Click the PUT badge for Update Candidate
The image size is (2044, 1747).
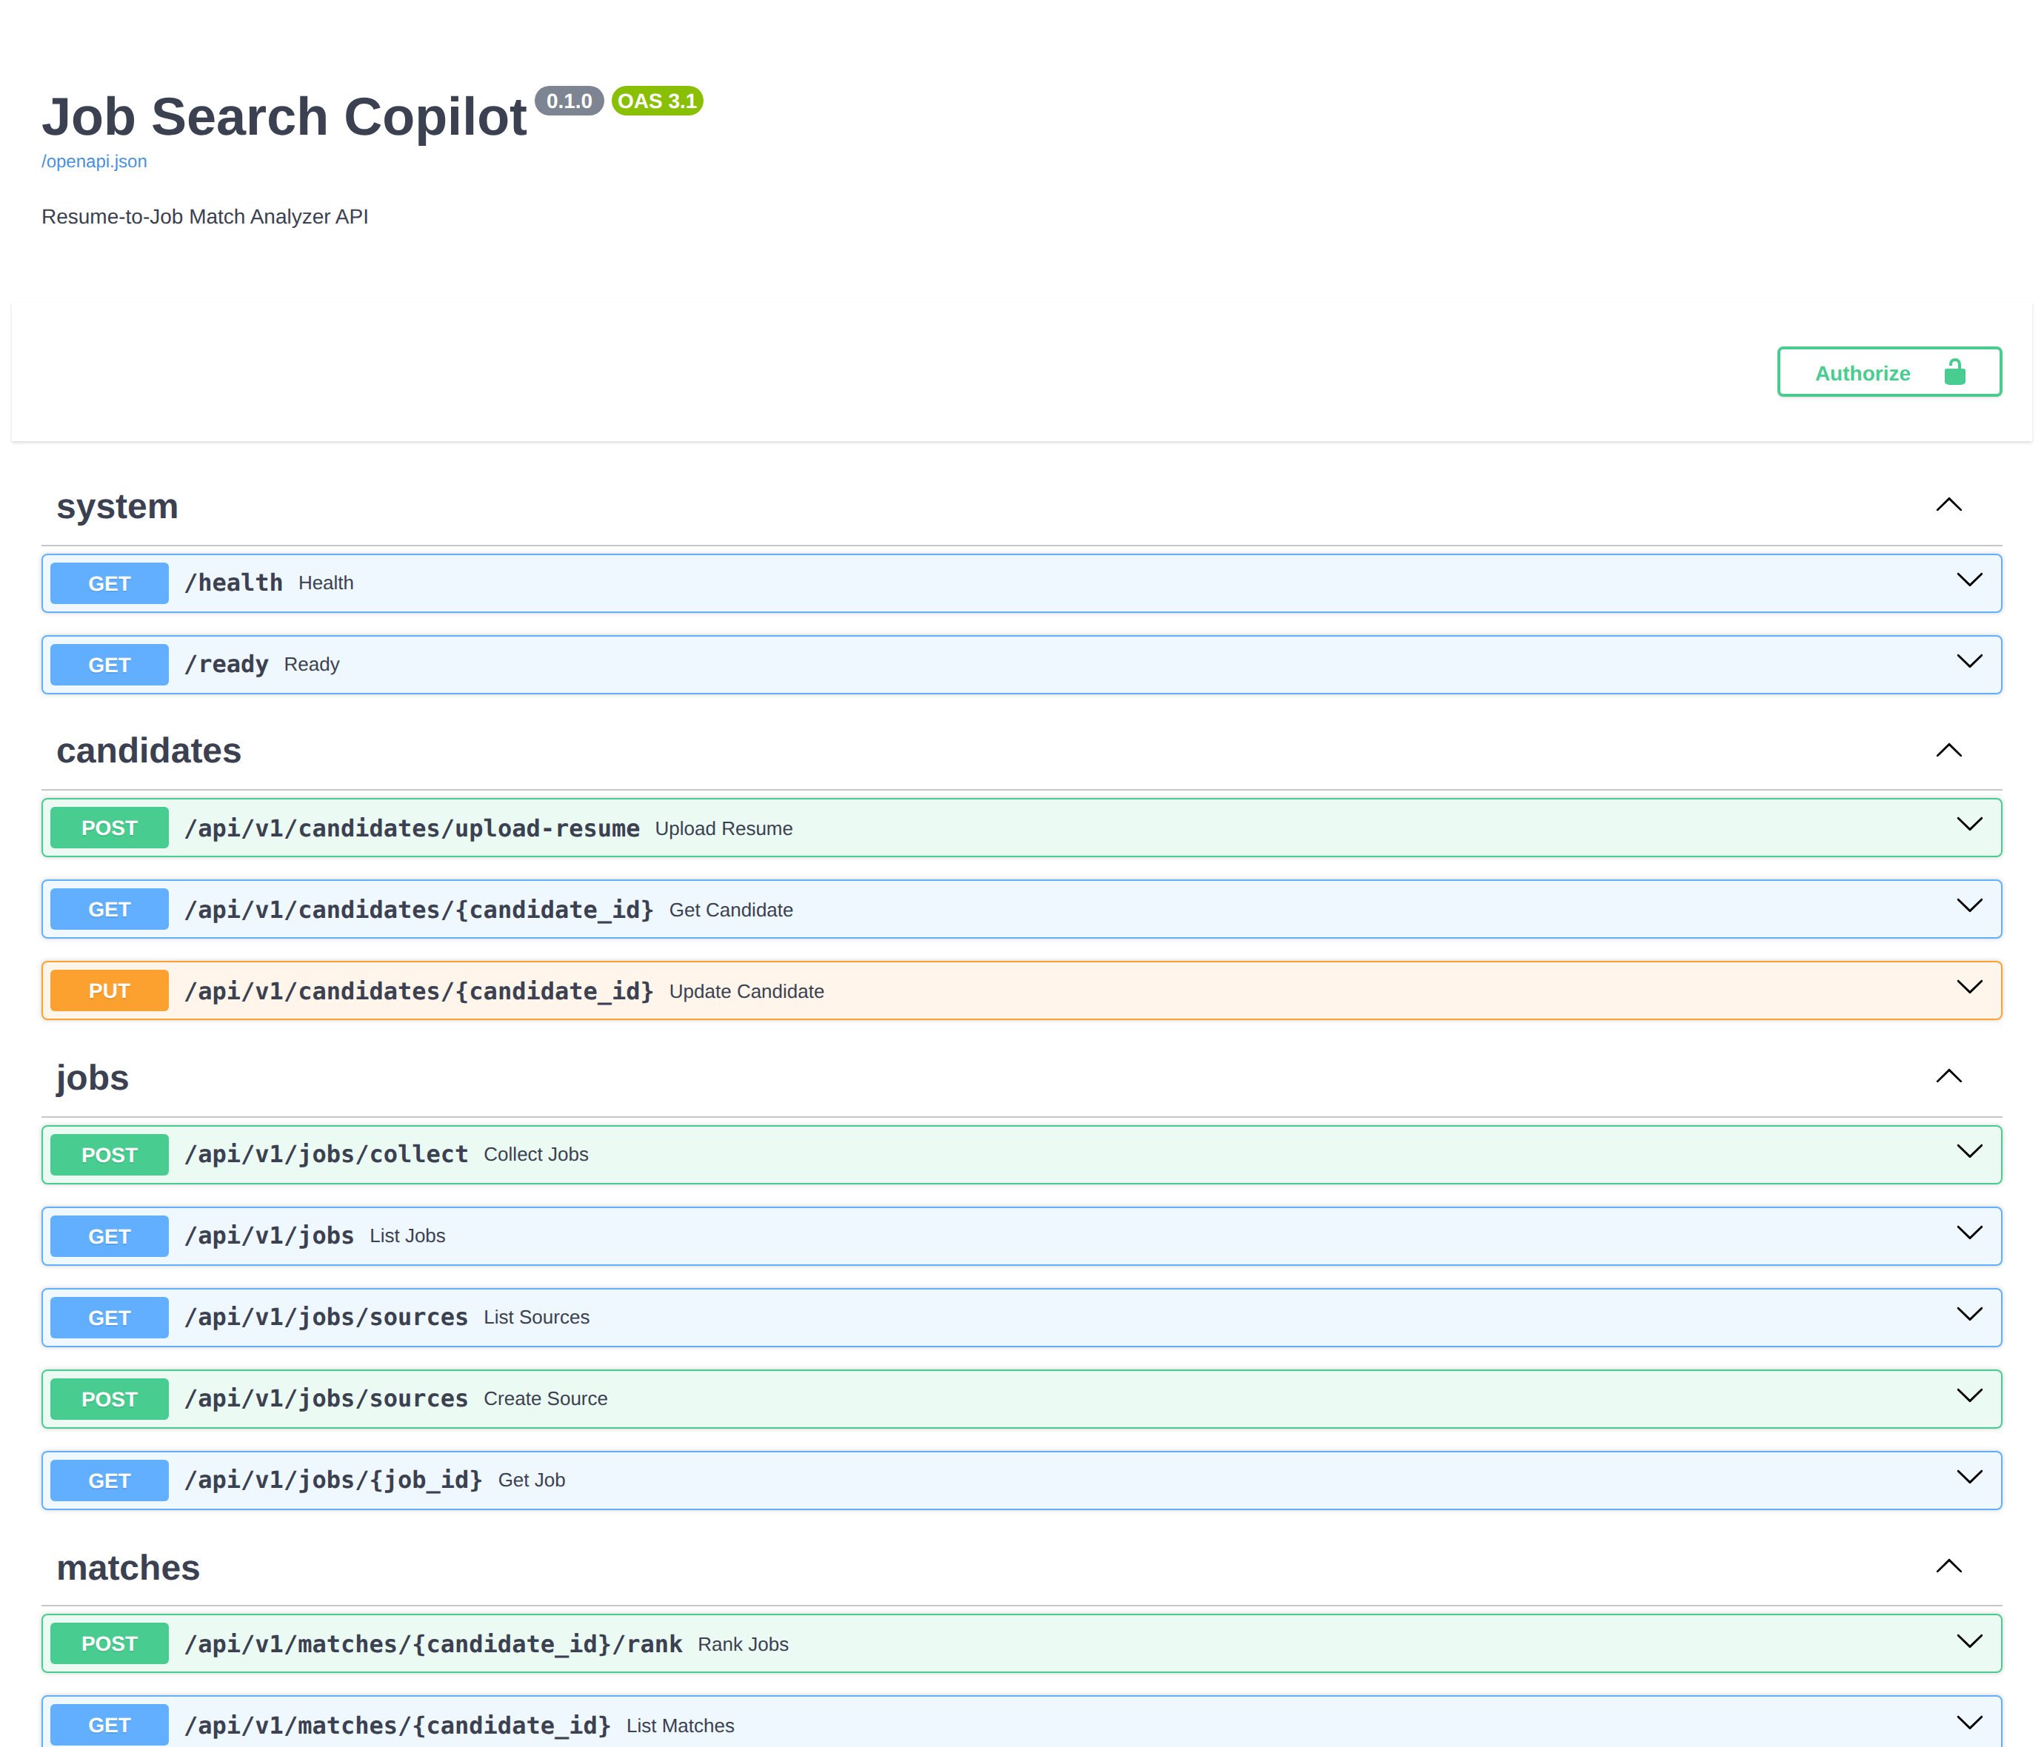(x=110, y=990)
